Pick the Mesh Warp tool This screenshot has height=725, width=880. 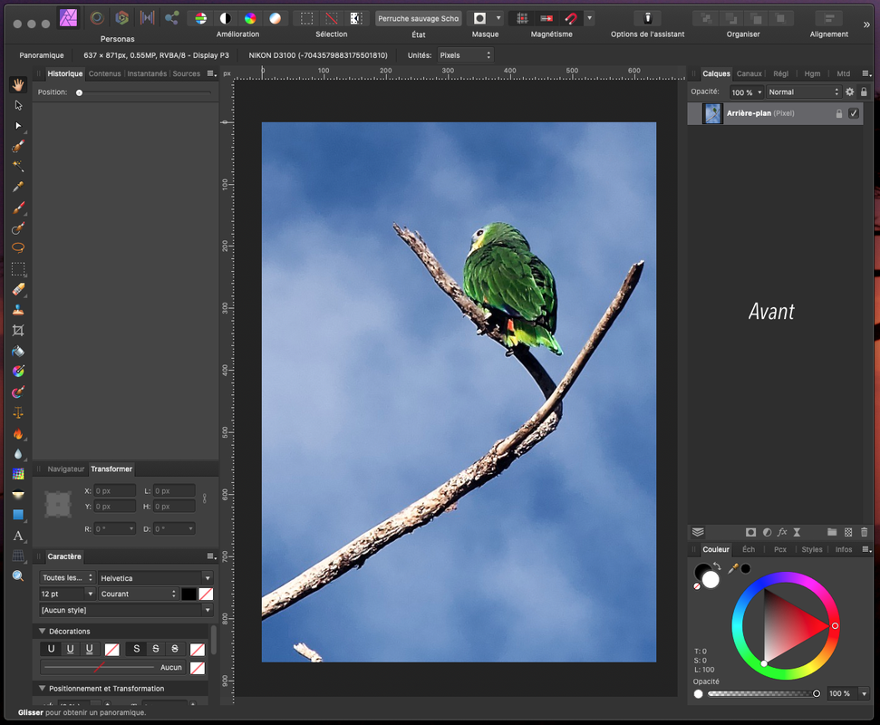pos(18,474)
